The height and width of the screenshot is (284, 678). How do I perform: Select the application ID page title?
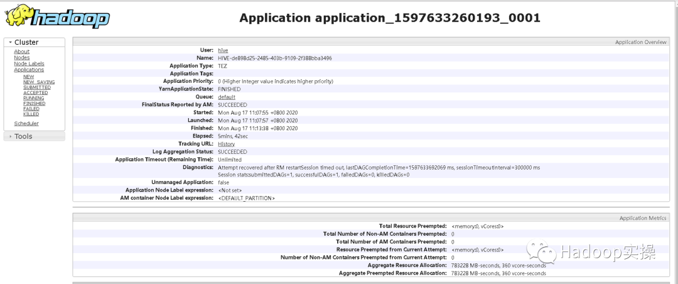[x=390, y=18]
